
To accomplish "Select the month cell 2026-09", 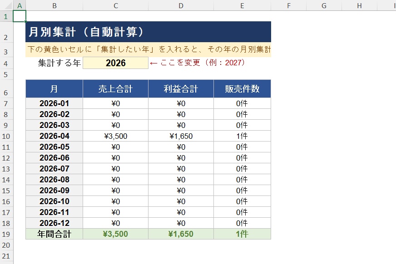I will (54, 191).
